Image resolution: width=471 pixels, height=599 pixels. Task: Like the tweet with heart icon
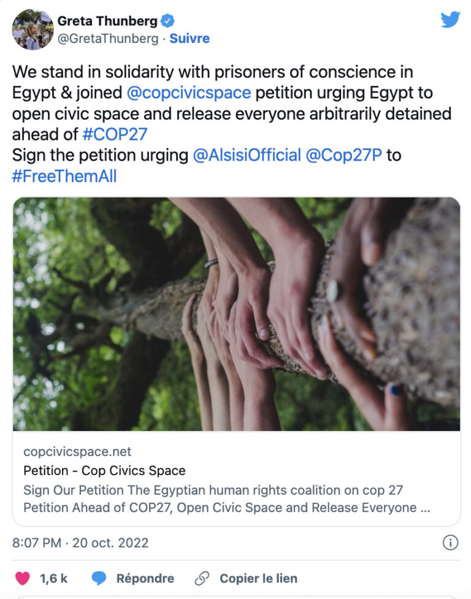23,578
